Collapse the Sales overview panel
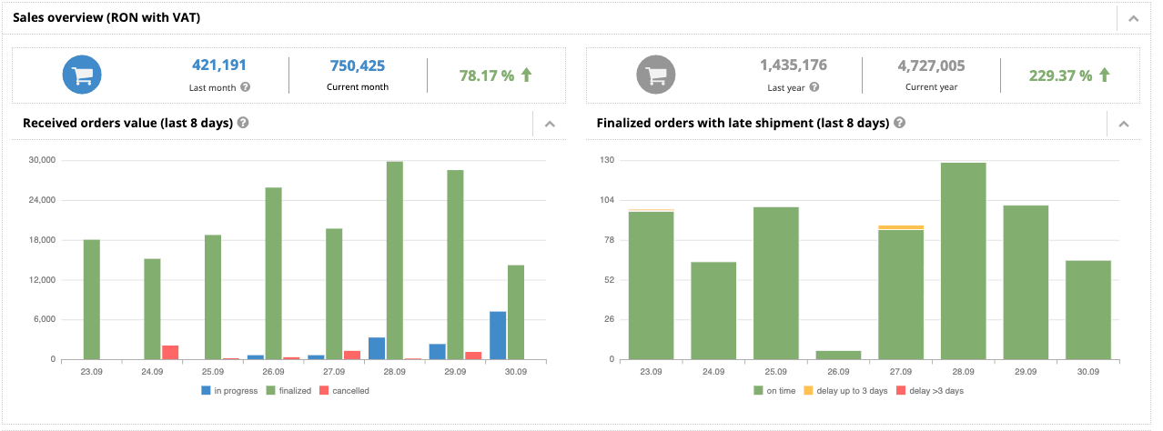The image size is (1163, 431). [x=1133, y=17]
